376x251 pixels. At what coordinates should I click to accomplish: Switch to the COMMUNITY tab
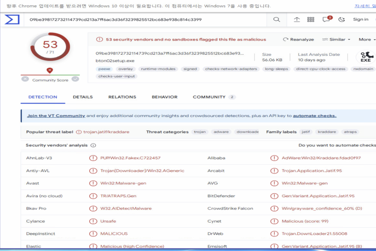pos(214,97)
